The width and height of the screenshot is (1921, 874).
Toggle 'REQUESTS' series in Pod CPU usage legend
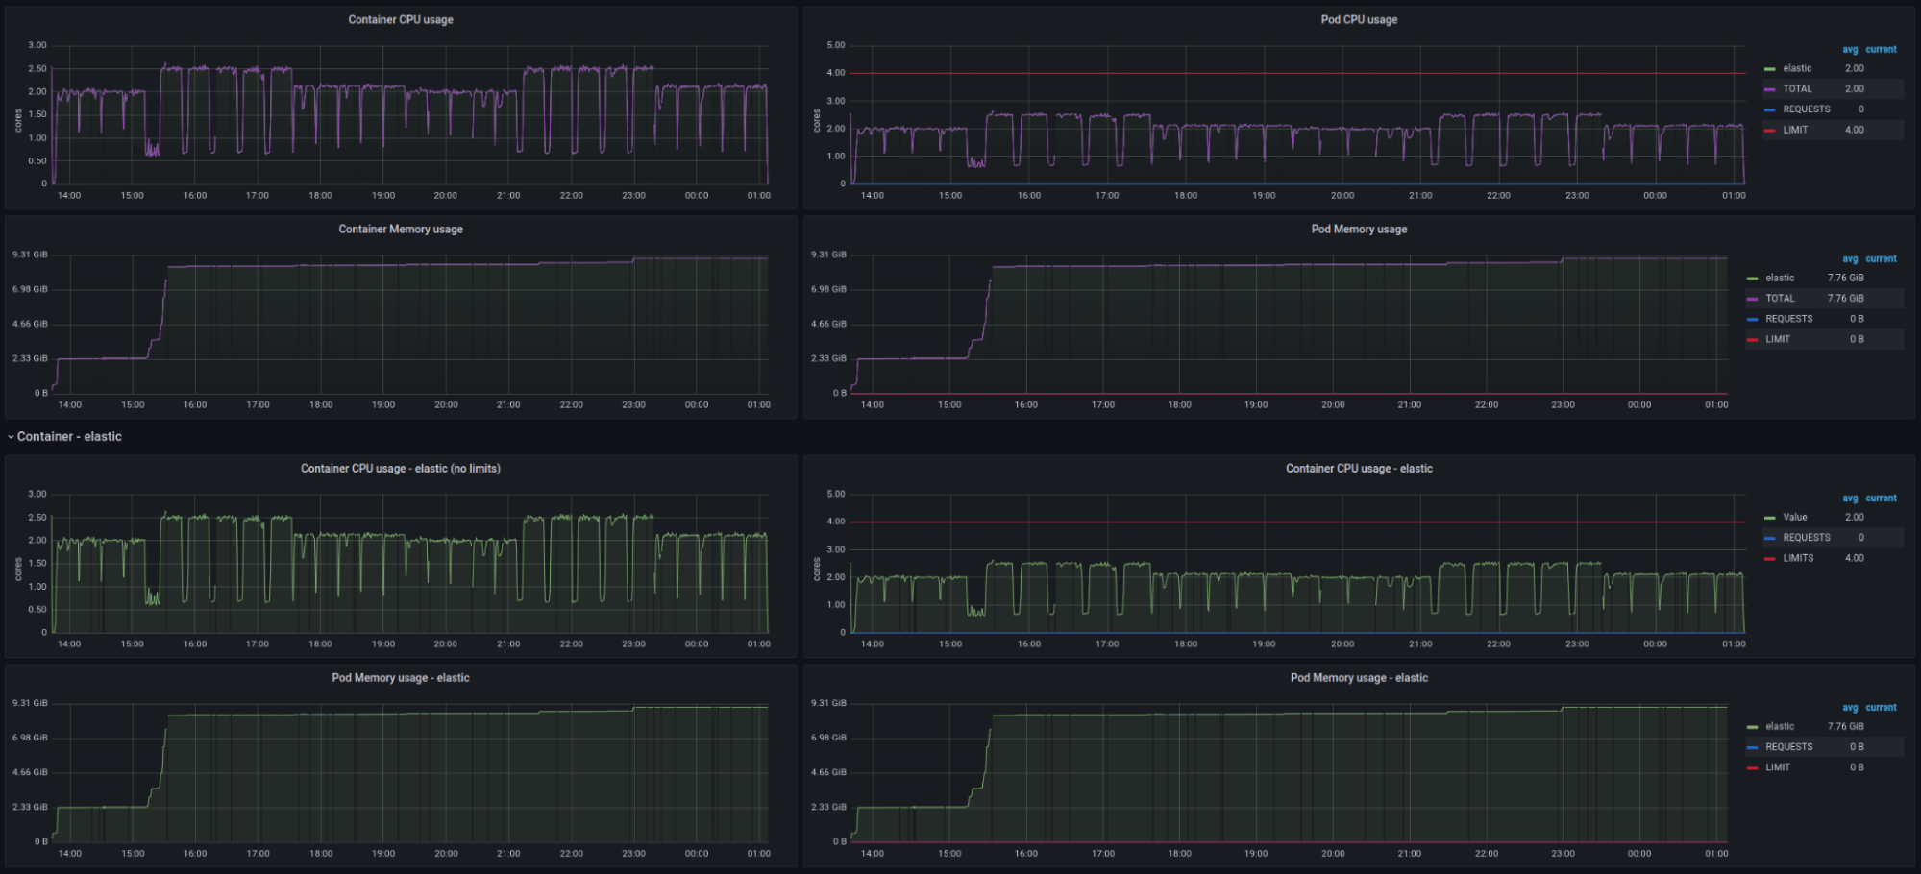(1807, 109)
